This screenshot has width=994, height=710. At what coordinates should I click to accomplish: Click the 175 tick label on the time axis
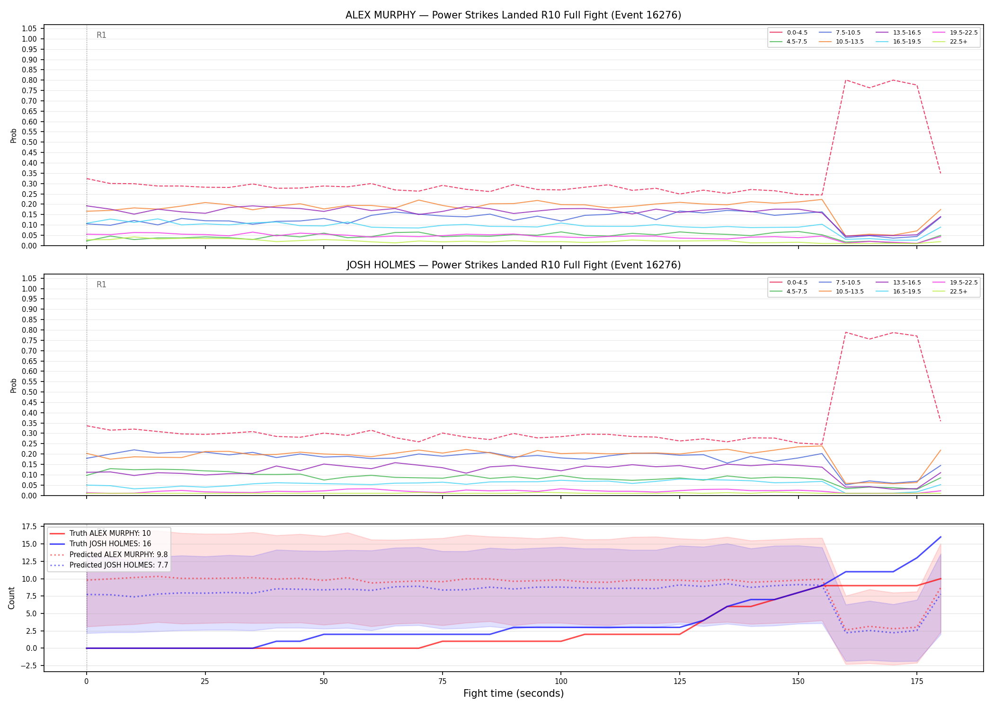pyautogui.click(x=917, y=682)
